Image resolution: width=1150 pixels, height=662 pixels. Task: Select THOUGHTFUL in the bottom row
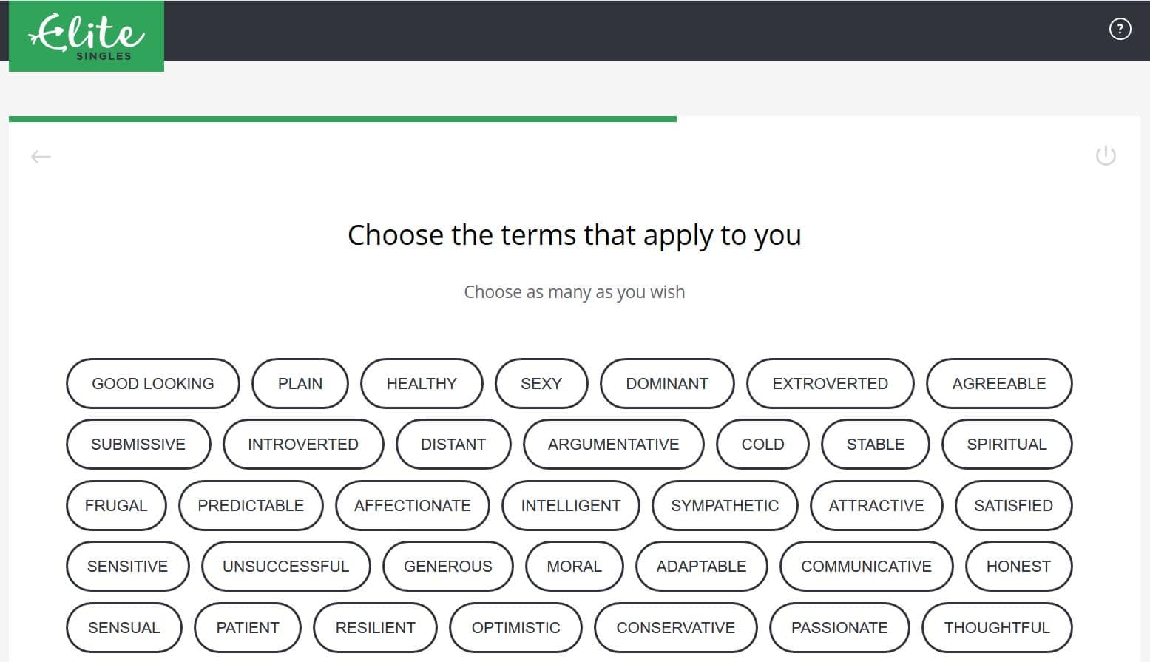pos(998,627)
